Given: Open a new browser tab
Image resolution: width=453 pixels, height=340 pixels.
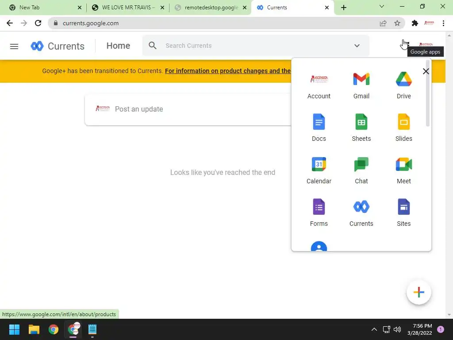Looking at the screenshot, I should 343,8.
